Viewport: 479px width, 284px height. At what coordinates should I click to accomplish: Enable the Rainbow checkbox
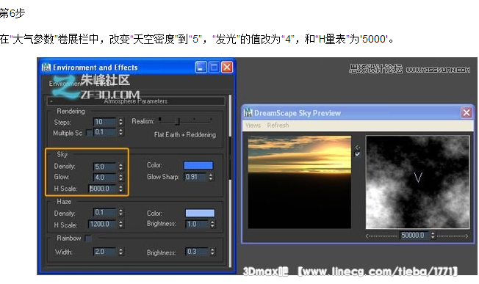tap(88, 239)
